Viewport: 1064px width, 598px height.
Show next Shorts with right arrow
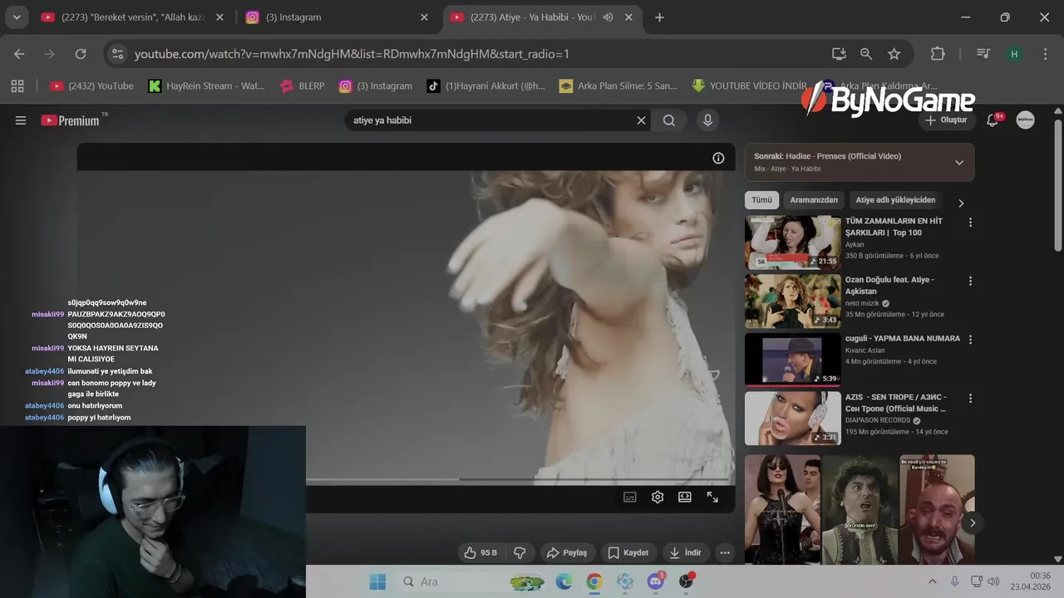click(972, 522)
